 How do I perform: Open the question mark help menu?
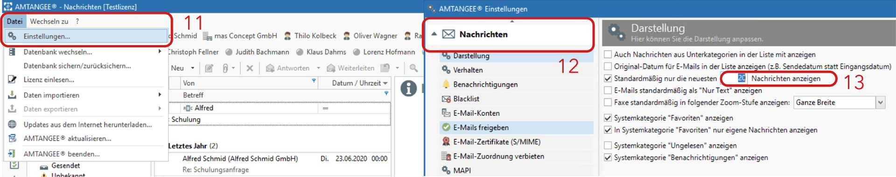pyautogui.click(x=77, y=21)
